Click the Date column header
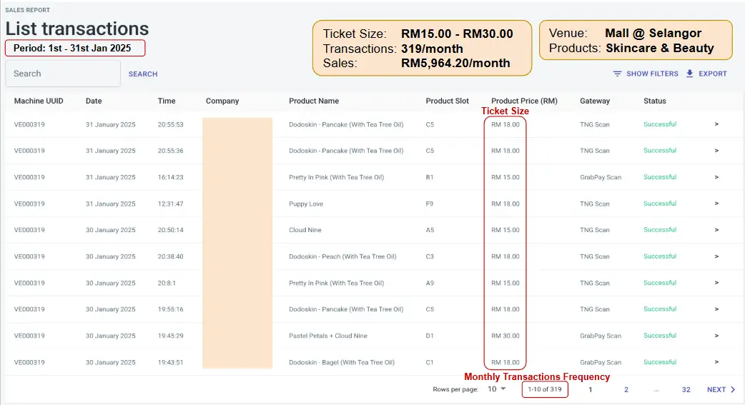Viewport: 745px width, 405px height. (94, 101)
